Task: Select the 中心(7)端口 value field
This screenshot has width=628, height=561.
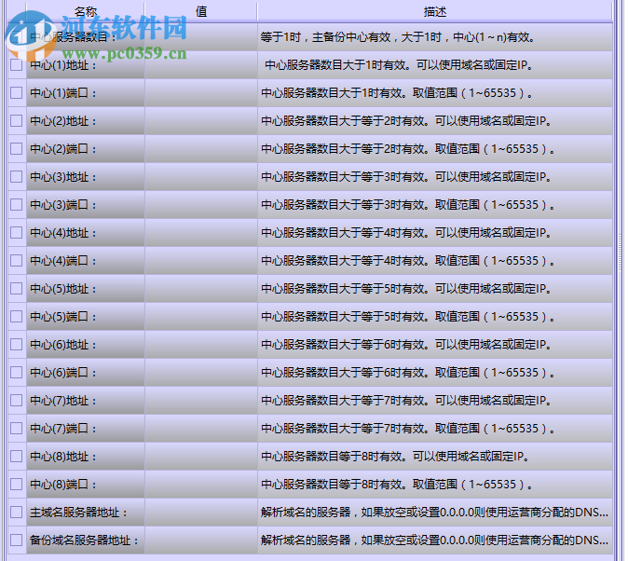Action: pos(201,429)
